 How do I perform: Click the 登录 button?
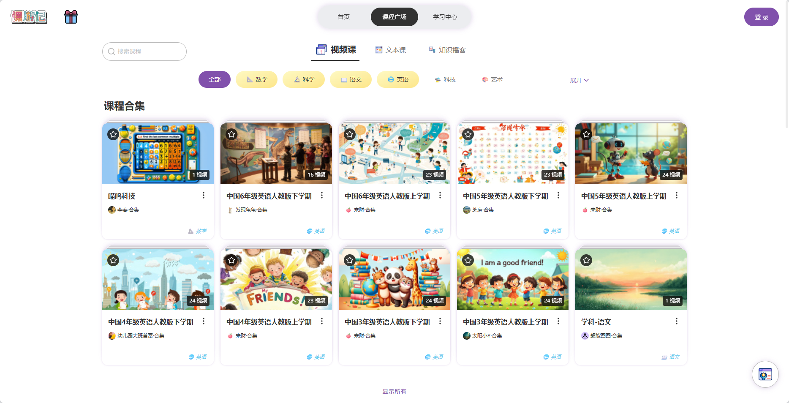[x=762, y=17]
